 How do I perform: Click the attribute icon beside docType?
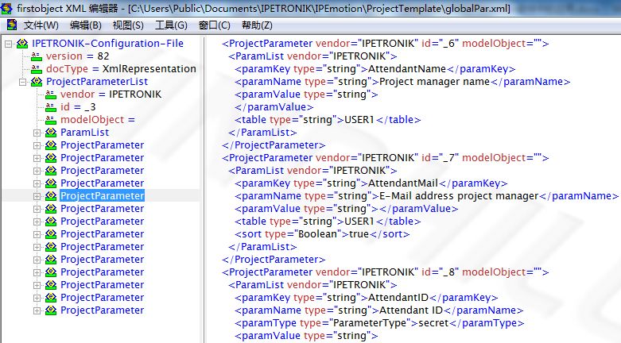(x=37, y=69)
